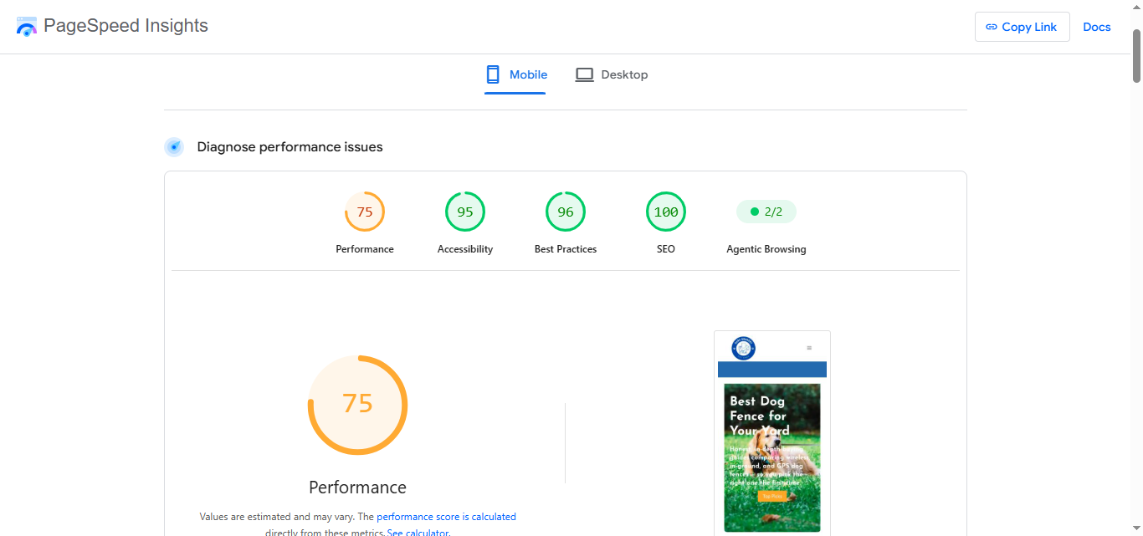Click the SEO label text

[x=666, y=249]
